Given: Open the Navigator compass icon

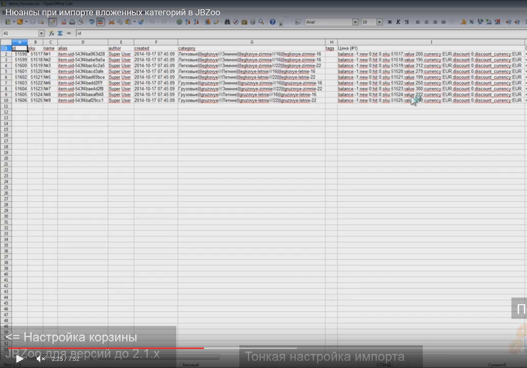Looking at the screenshot, I should point(236,22).
